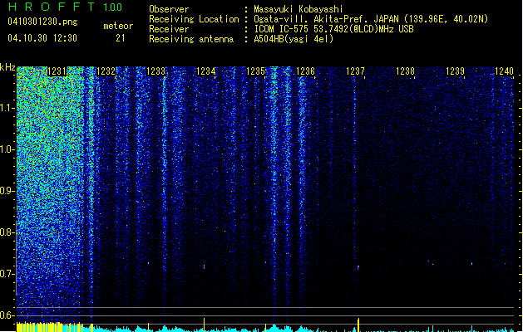Click the 1240 time marker
The width and height of the screenshot is (523, 332).
[x=504, y=71]
